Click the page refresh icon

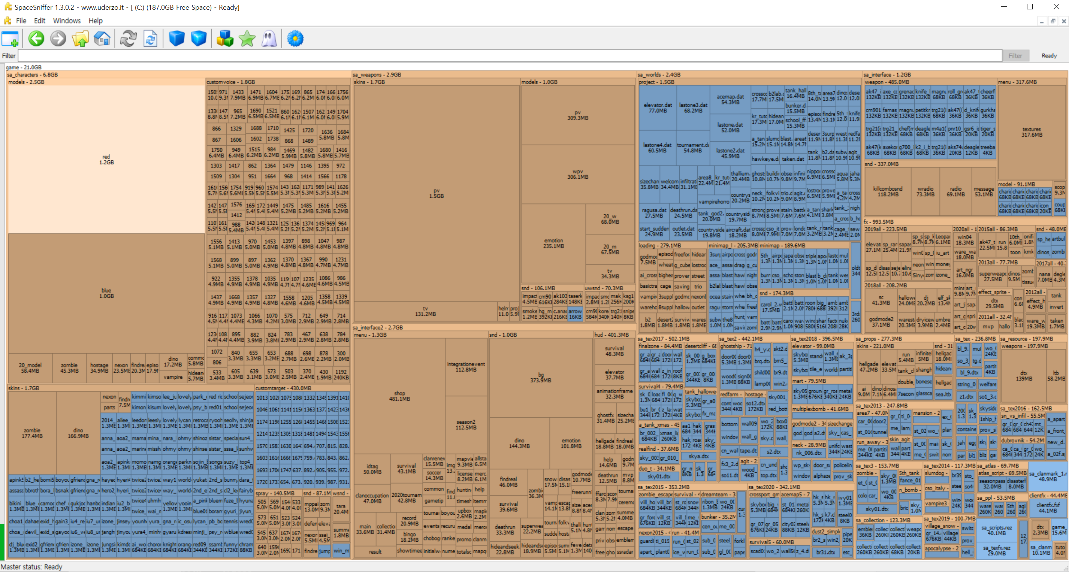pyautogui.click(x=150, y=39)
